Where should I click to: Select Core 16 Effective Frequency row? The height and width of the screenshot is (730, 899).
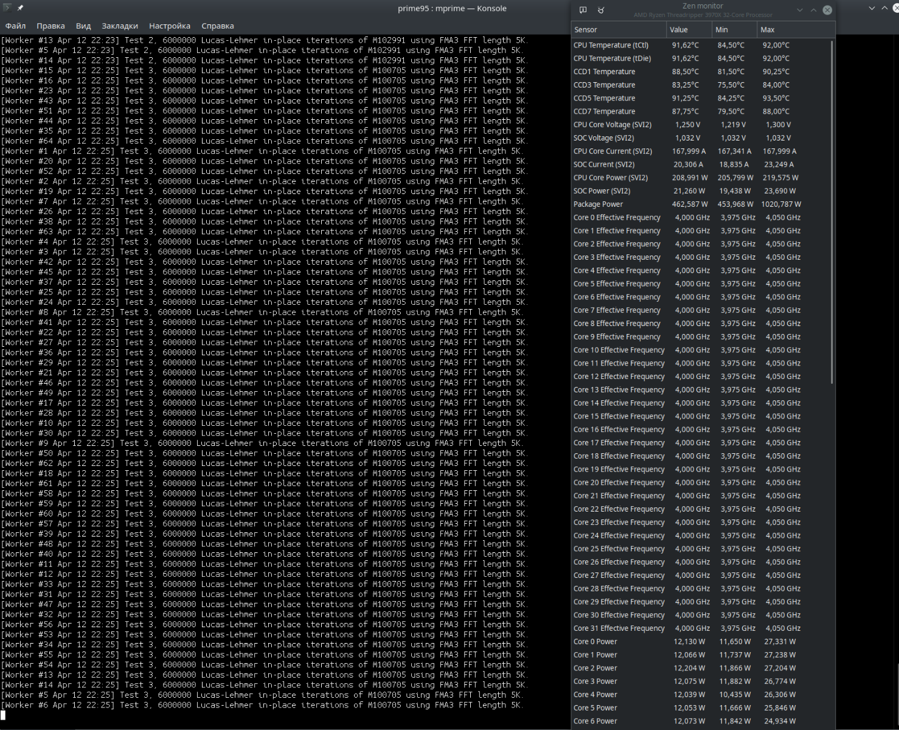701,429
